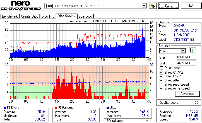This screenshot has height=123, width=202.
Task: Click the Start 0000 MB field
Action: [186, 57]
